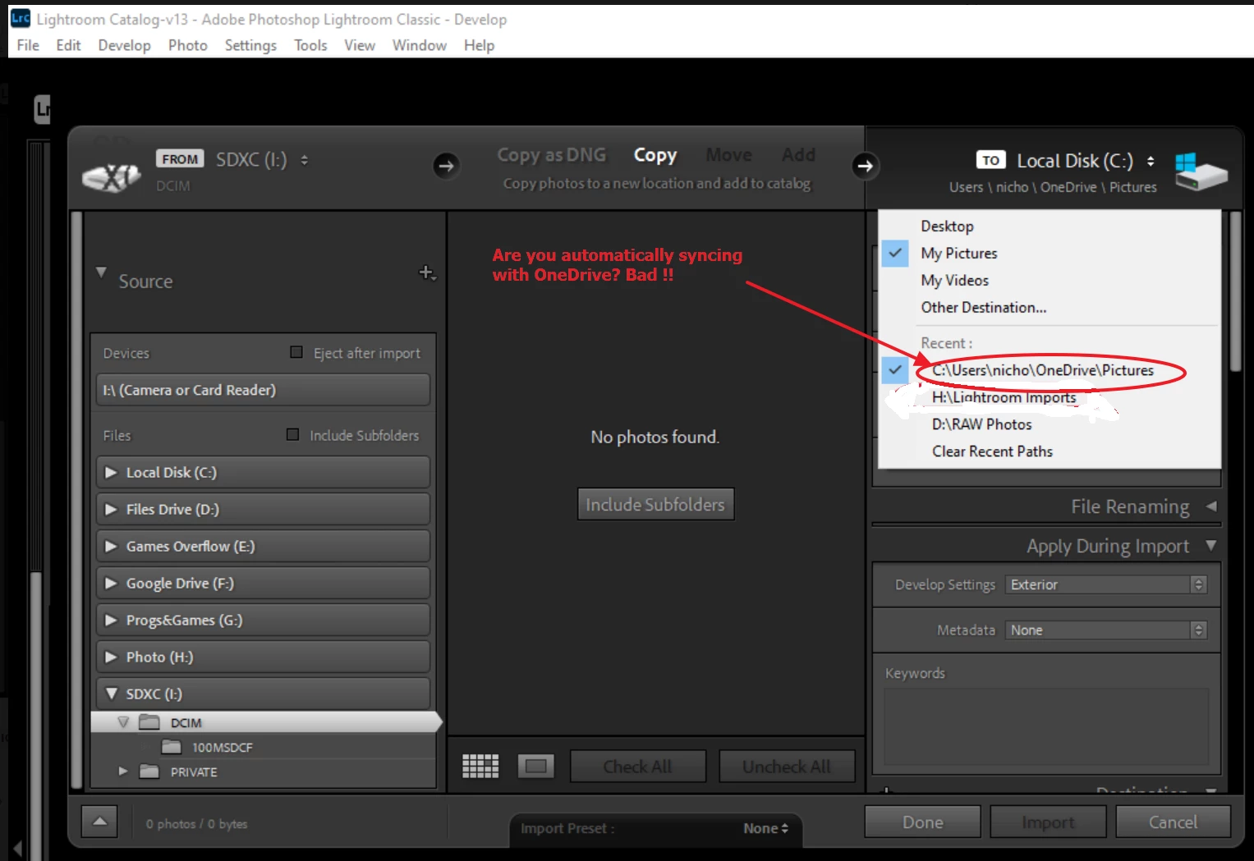
Task: Select the Copy as DNG option
Action: pos(551,155)
